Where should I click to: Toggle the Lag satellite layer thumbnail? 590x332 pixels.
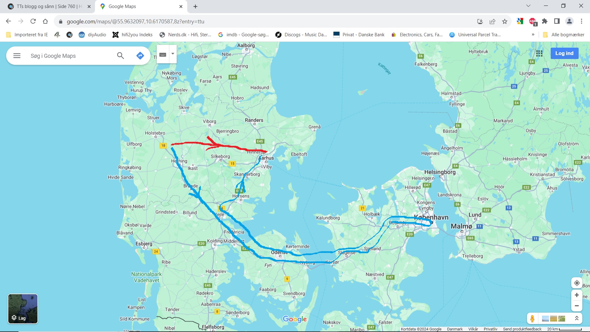coord(23,309)
